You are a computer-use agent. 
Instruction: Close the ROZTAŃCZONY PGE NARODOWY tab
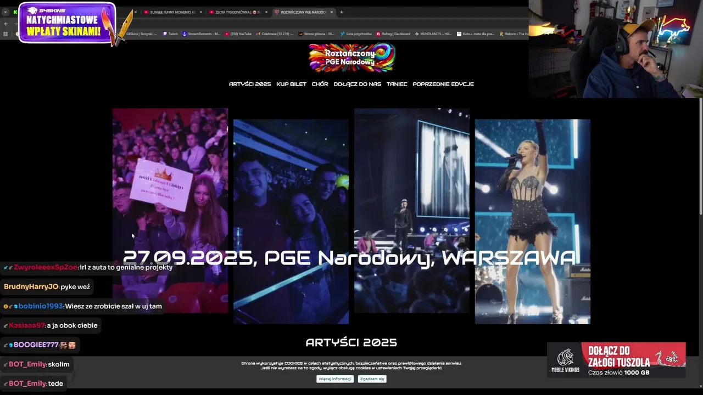tap(332, 12)
